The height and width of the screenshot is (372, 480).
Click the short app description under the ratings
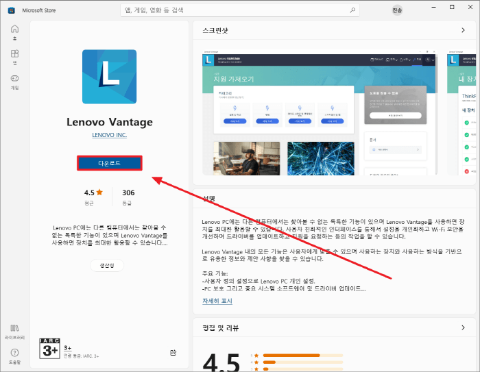109,235
